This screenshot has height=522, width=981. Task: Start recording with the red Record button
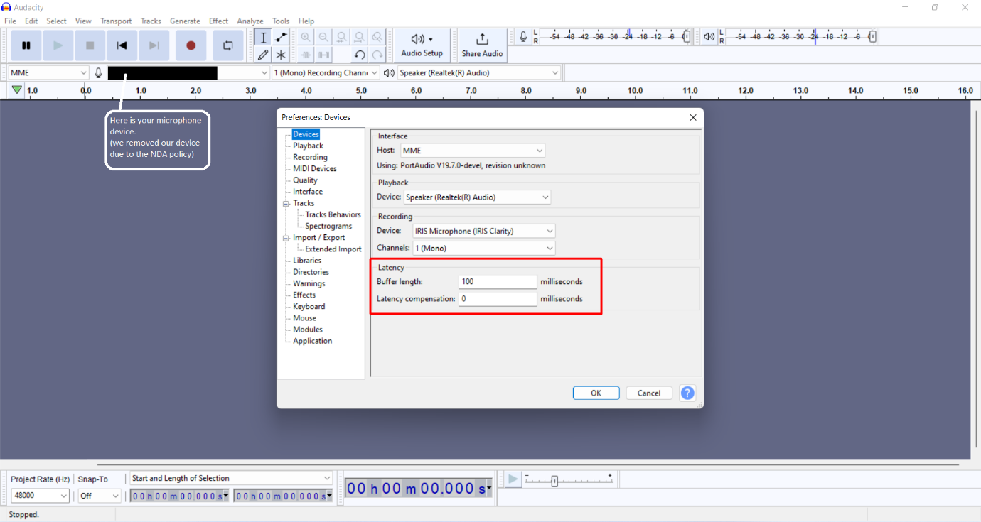(x=191, y=45)
